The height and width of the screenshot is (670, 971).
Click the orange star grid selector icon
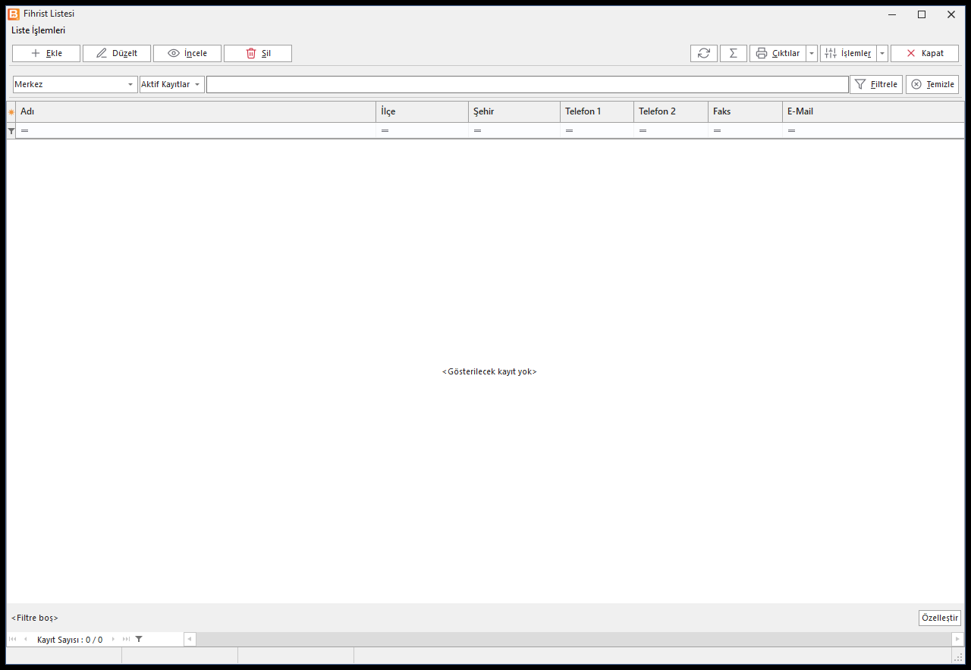(x=11, y=111)
